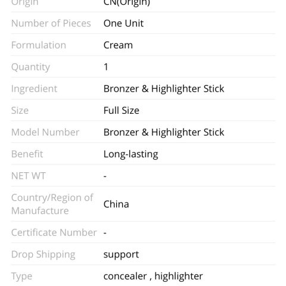The image size is (286, 286).
Task: Click the Country/Region of Manufacture label
Action: (52, 204)
